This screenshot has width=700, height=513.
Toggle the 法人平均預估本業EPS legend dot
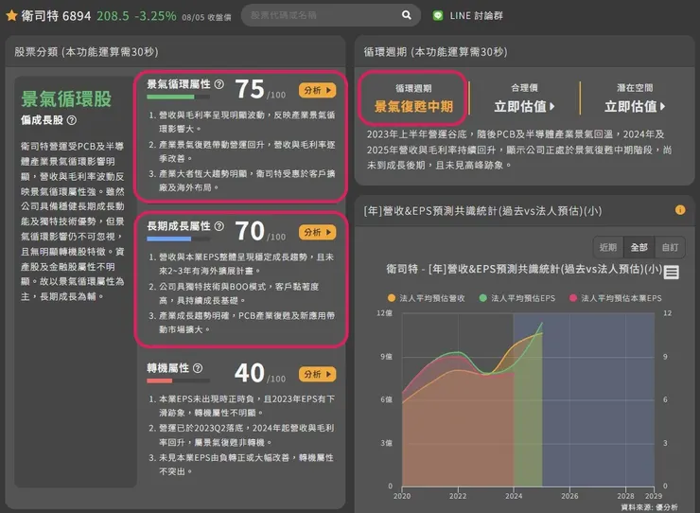[x=573, y=298]
